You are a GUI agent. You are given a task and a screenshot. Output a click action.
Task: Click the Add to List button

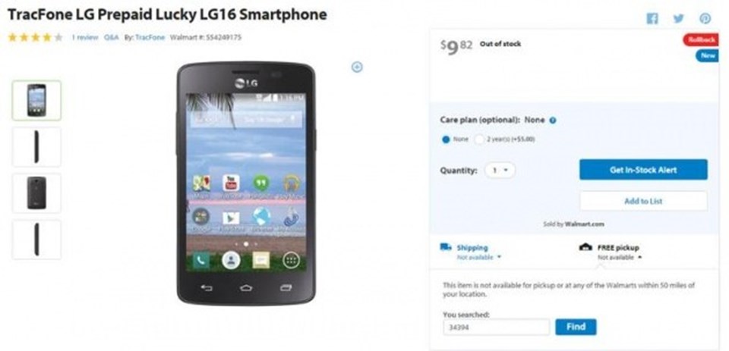coord(643,201)
